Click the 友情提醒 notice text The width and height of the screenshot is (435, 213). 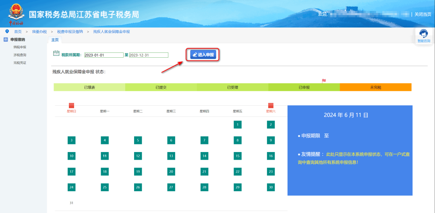354,158
